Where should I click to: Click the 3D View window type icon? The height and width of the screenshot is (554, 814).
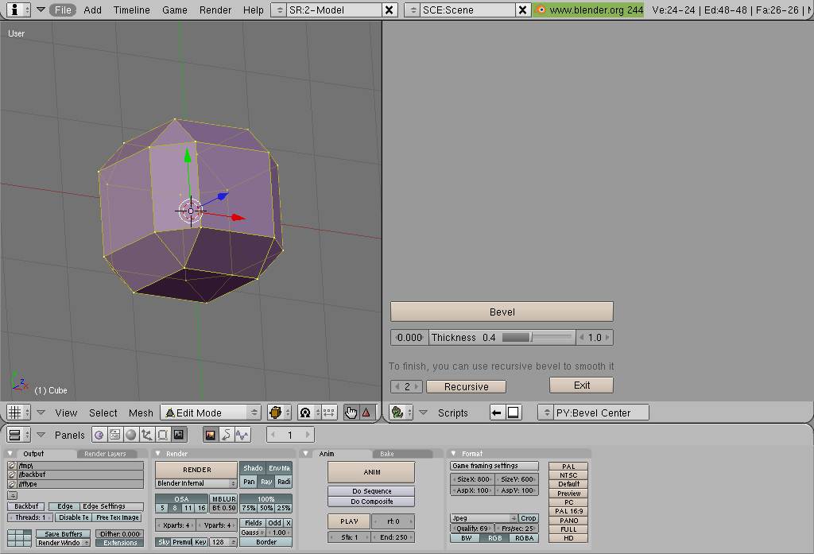(x=14, y=413)
